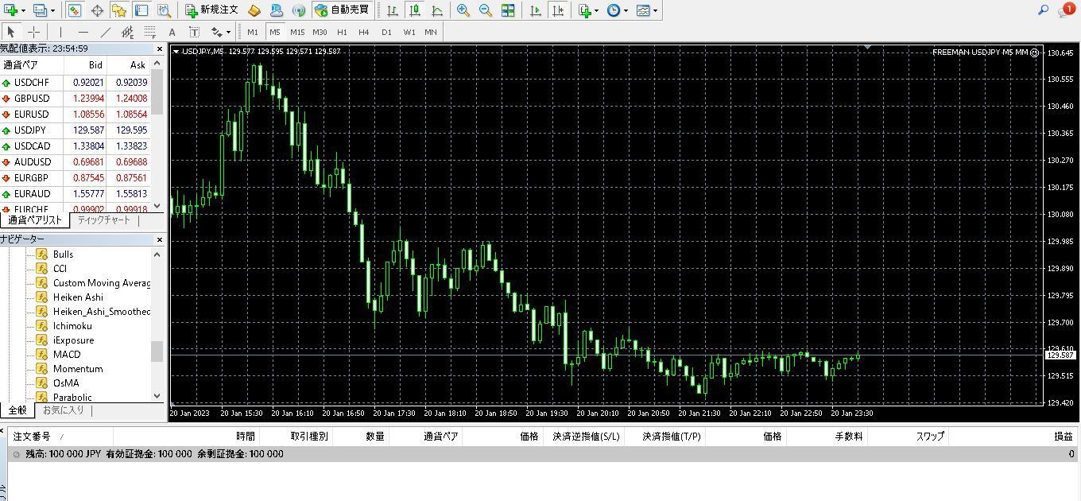Toggle chart shift from right edge
This screenshot has width=1081, height=501.
[x=558, y=10]
